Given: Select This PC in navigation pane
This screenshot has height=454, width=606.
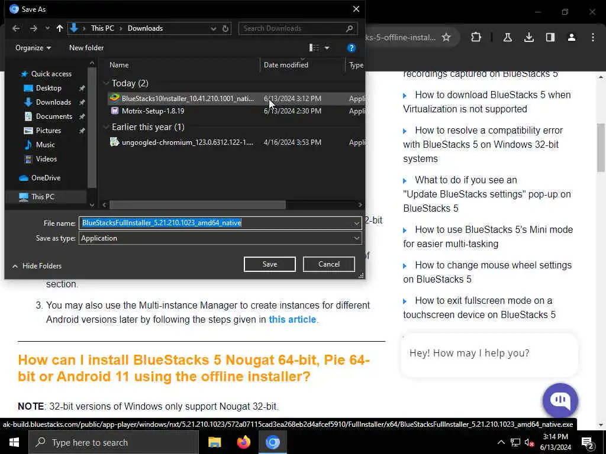Looking at the screenshot, I should point(43,197).
